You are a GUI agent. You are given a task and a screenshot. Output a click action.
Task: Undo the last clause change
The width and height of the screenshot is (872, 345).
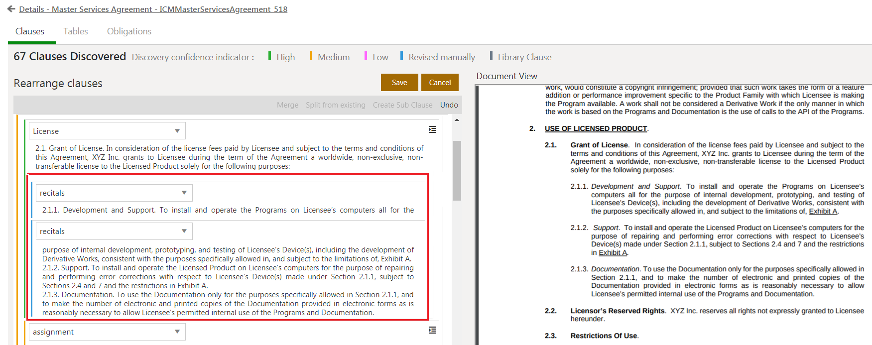coord(449,105)
